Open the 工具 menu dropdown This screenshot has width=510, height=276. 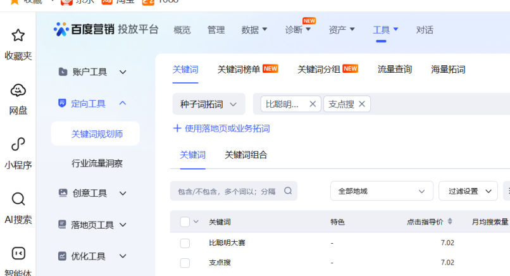click(x=385, y=30)
